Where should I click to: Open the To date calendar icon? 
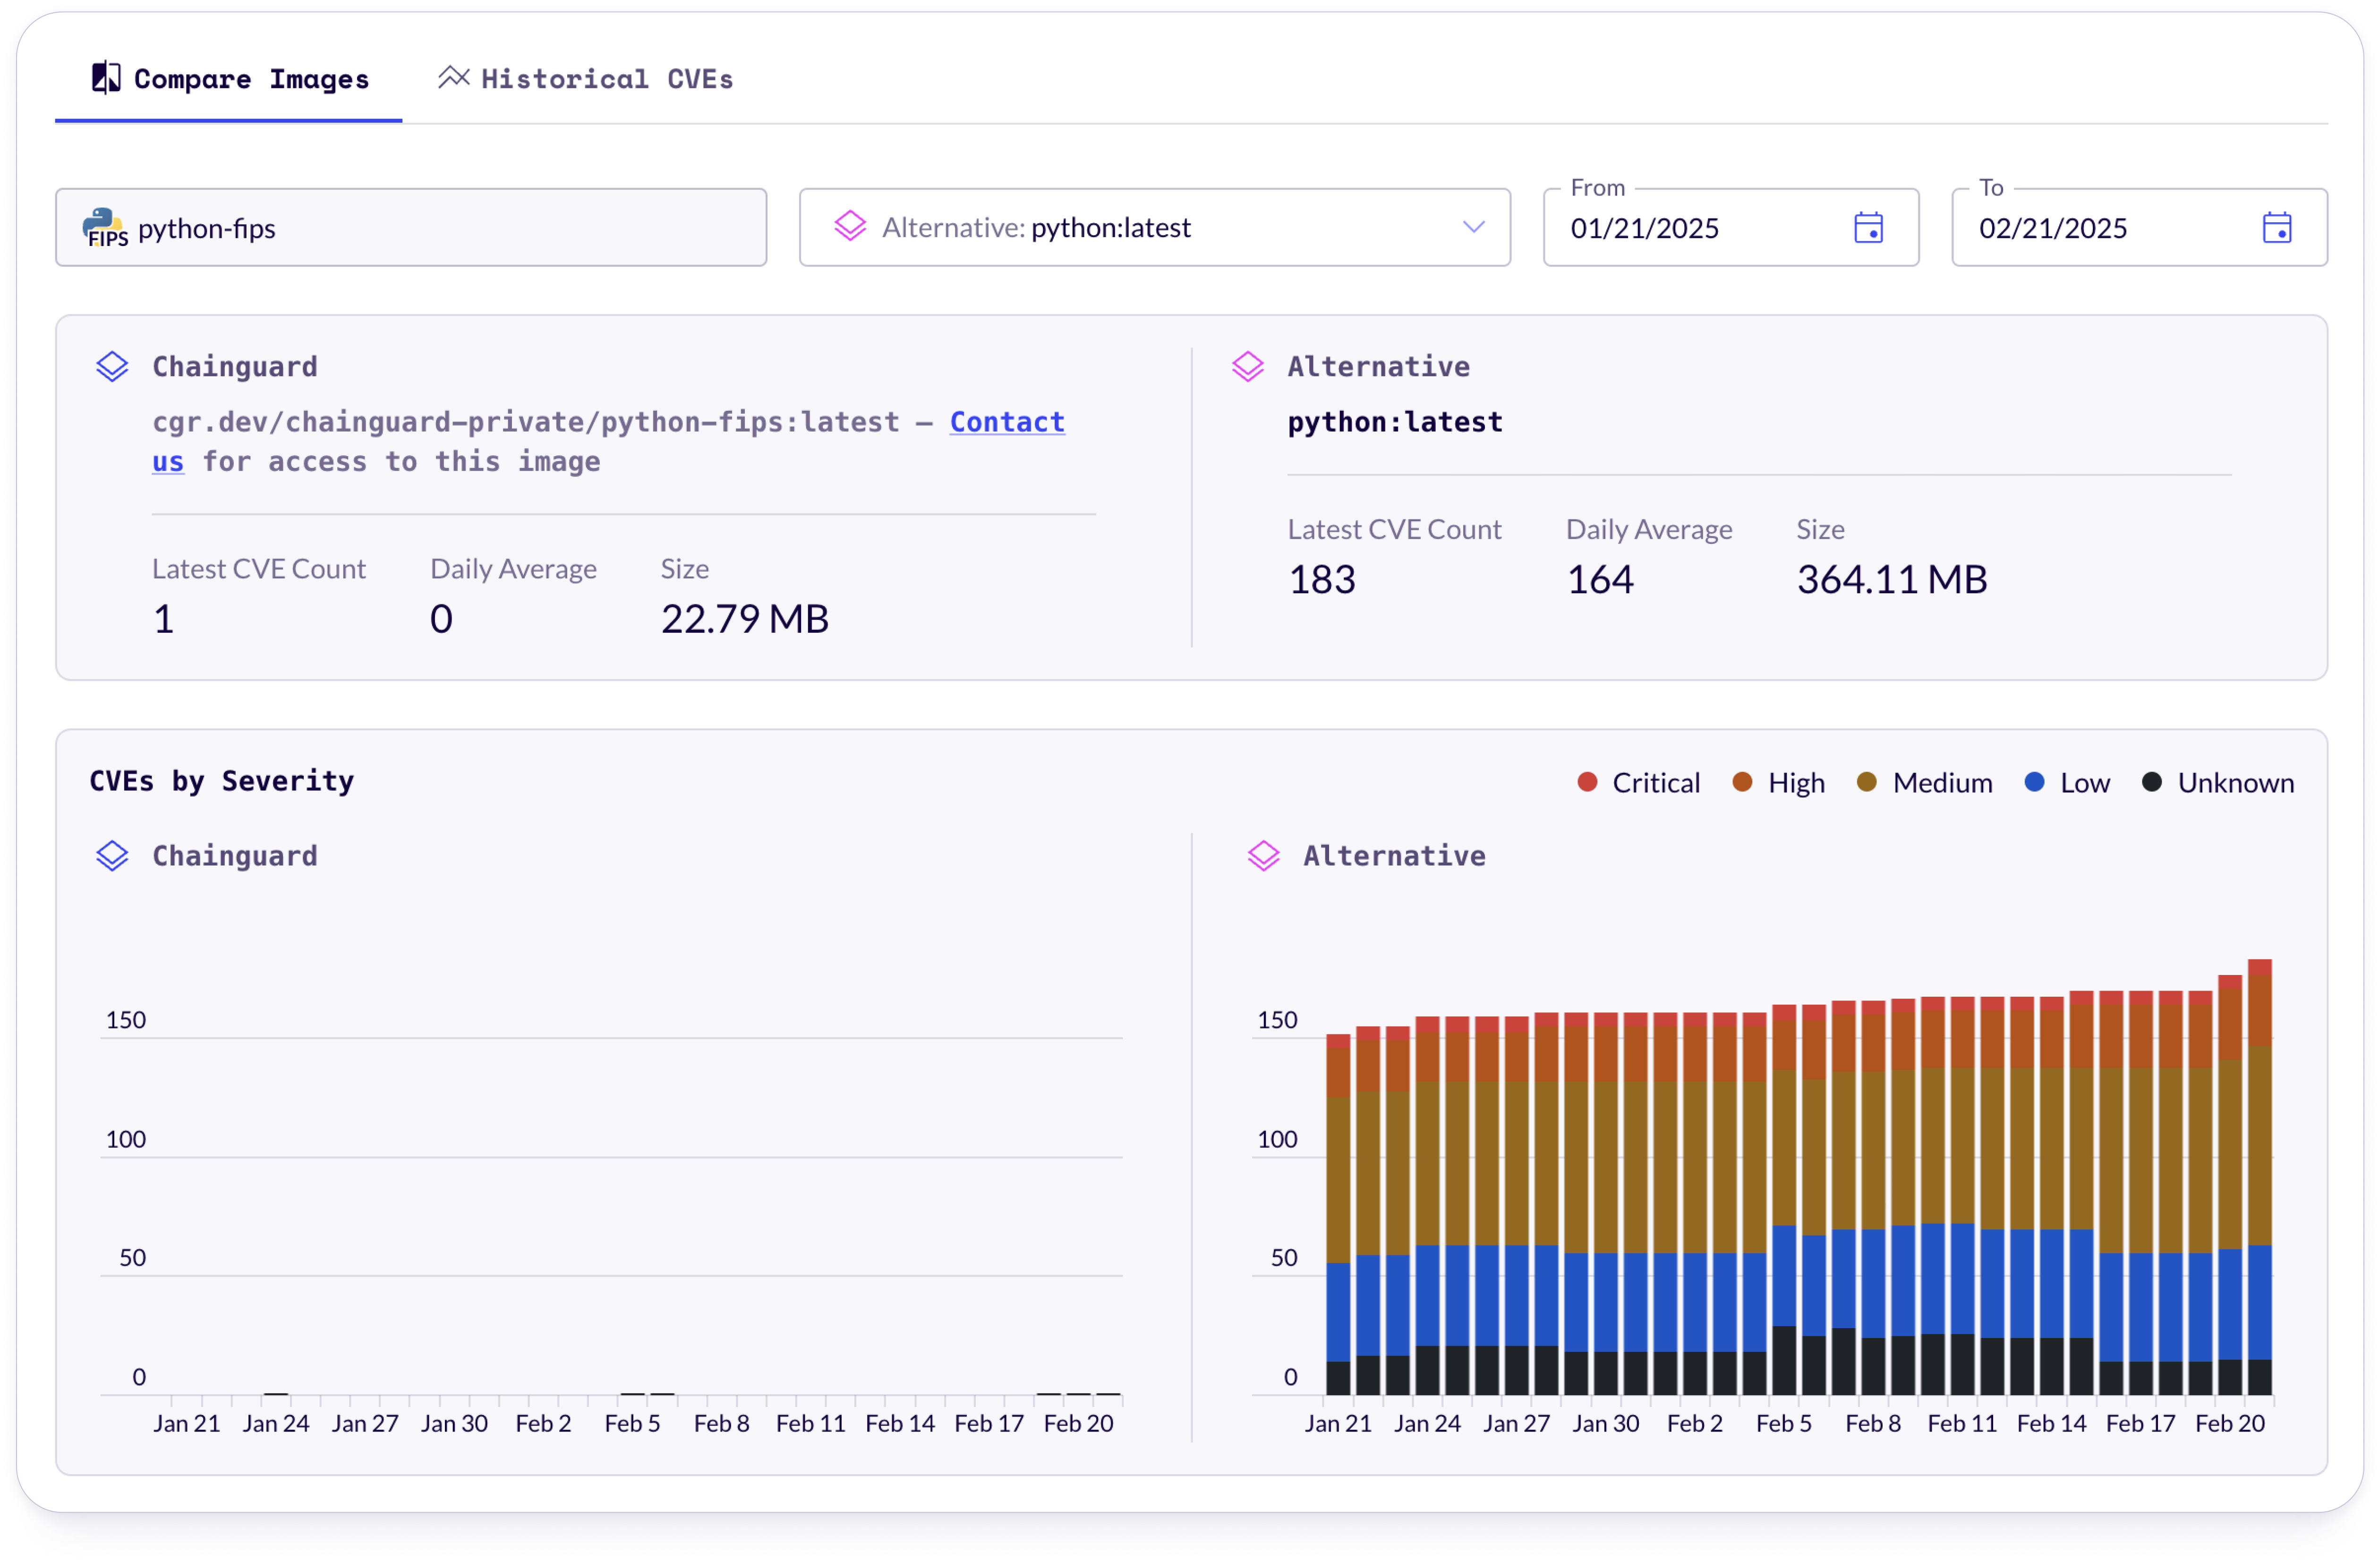coord(2276,228)
